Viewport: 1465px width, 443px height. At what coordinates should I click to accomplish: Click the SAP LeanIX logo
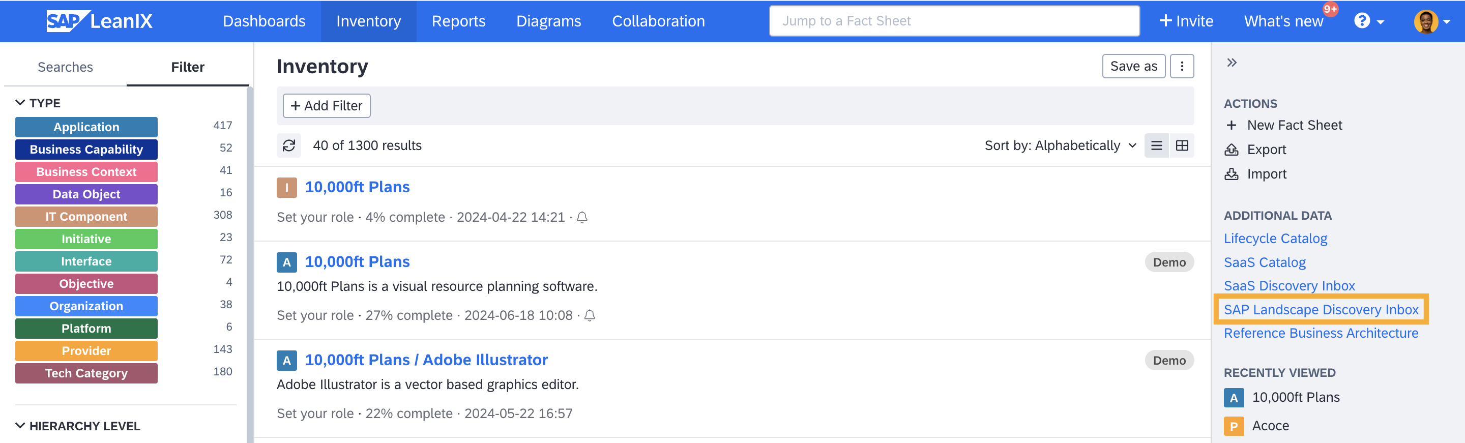[x=100, y=21]
